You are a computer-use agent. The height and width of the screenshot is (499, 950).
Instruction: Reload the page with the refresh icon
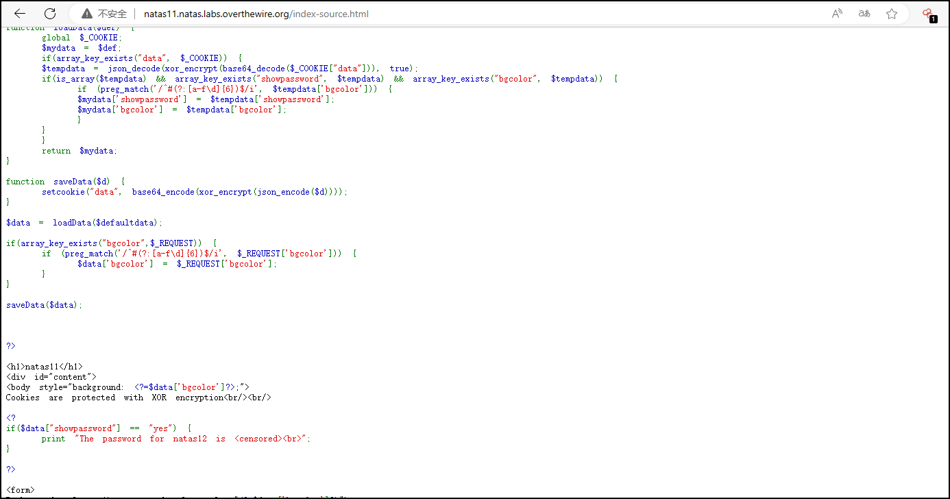(50, 14)
